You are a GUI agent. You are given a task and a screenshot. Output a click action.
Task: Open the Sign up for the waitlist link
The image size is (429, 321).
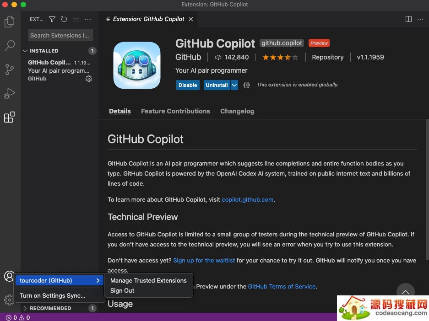click(204, 260)
